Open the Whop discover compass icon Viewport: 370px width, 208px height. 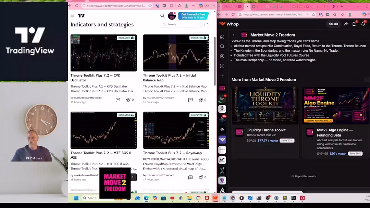click(222, 56)
